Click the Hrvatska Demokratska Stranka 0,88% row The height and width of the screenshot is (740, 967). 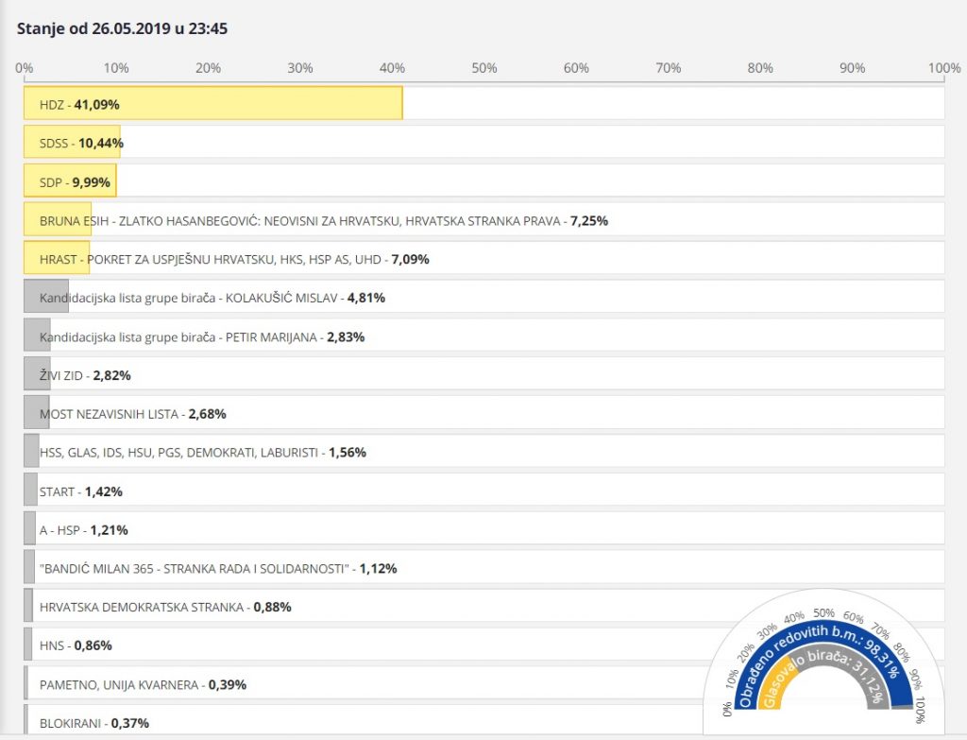(484, 606)
